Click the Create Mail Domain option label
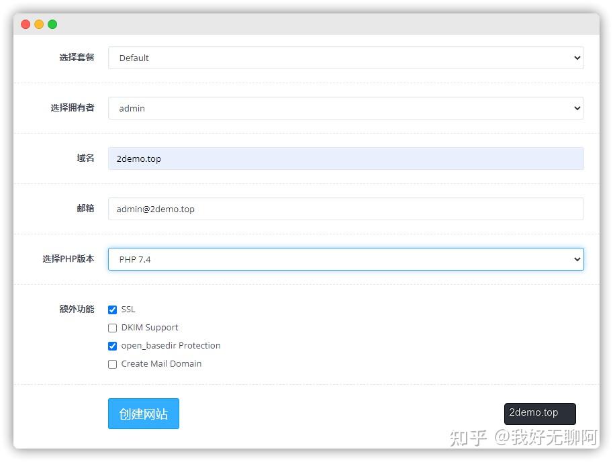The height and width of the screenshot is (462, 613). [161, 363]
